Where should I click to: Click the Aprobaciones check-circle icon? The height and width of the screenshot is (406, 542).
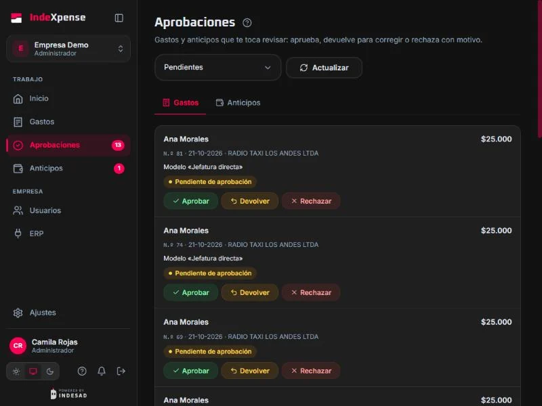point(18,145)
